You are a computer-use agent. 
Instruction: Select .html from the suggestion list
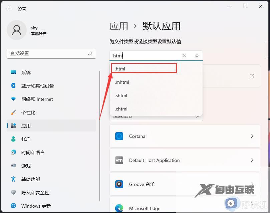coord(144,68)
